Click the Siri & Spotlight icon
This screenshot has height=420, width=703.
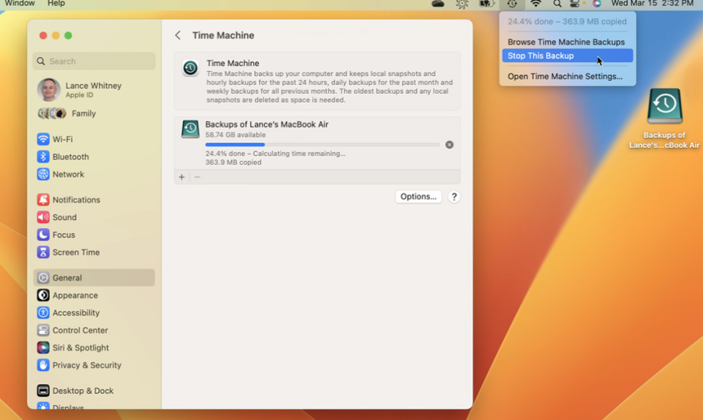coord(43,348)
